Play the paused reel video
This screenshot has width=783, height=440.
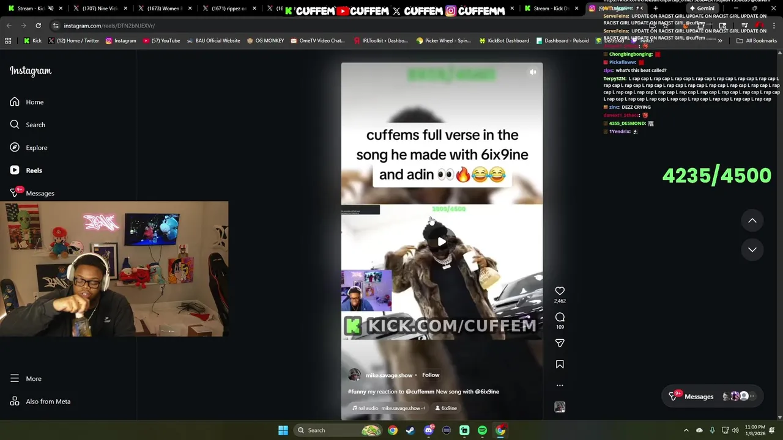click(x=442, y=241)
